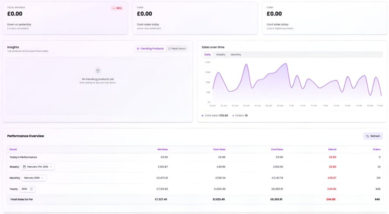Click the Weekly orders count 32

coord(379,167)
